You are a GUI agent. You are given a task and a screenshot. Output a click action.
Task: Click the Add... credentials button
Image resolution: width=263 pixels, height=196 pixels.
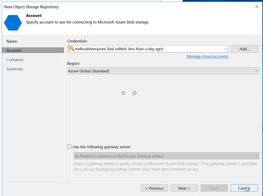pyautogui.click(x=245, y=49)
